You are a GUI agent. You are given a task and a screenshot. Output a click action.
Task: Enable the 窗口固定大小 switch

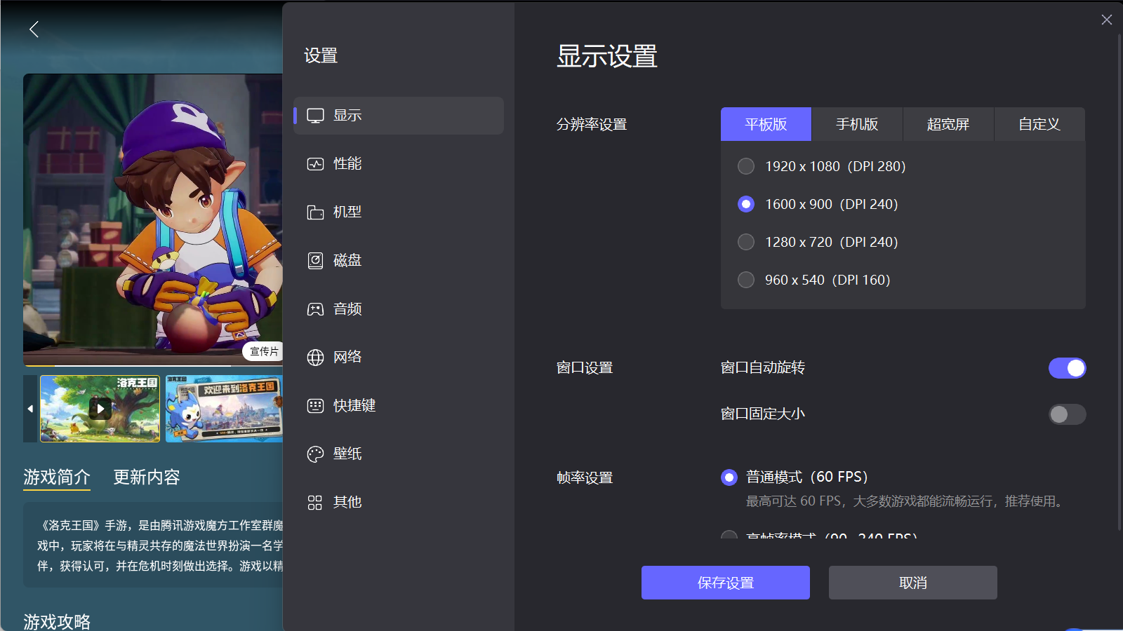[1067, 414]
